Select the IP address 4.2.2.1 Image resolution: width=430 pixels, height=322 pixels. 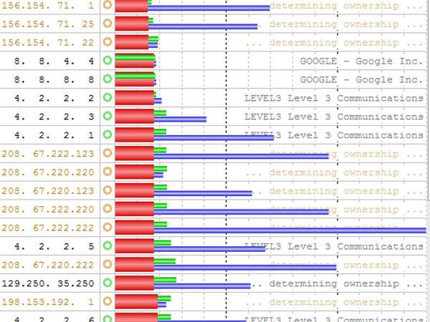pos(54,135)
